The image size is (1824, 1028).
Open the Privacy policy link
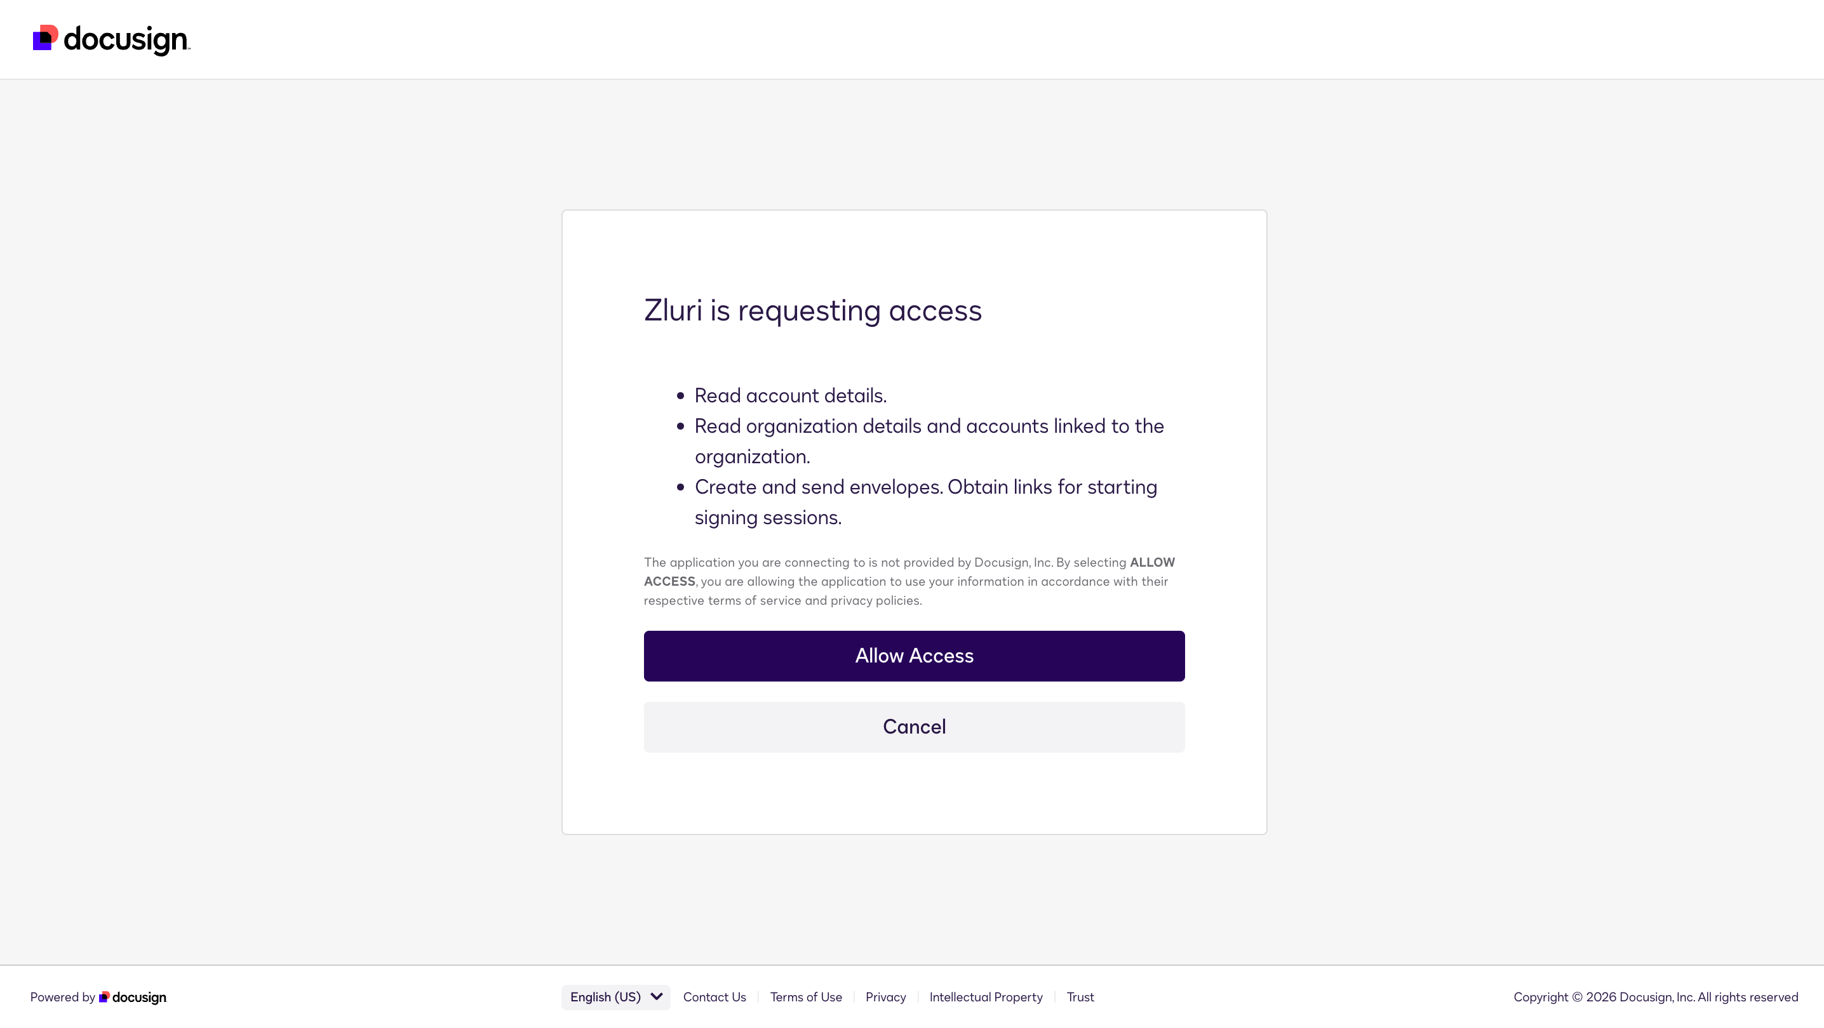885,997
